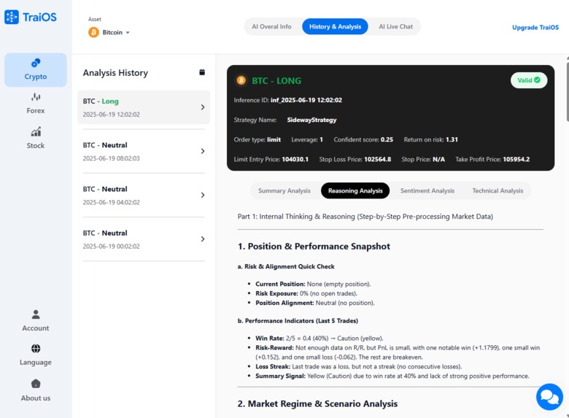
Task: Select the Reasoning Analysis tab
Action: click(x=355, y=190)
